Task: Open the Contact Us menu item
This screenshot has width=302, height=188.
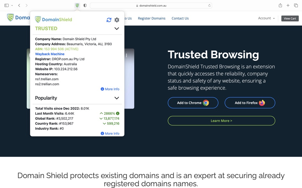Action: [180, 18]
